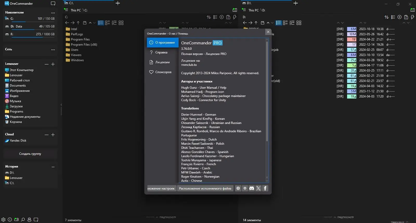Image resolution: width=416 pixels, height=223 pixels.
Task: Open options dots for История section
Action: 53,167
